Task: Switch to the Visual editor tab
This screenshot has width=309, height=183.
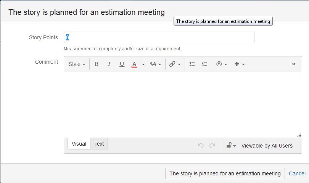Action: [79, 144]
